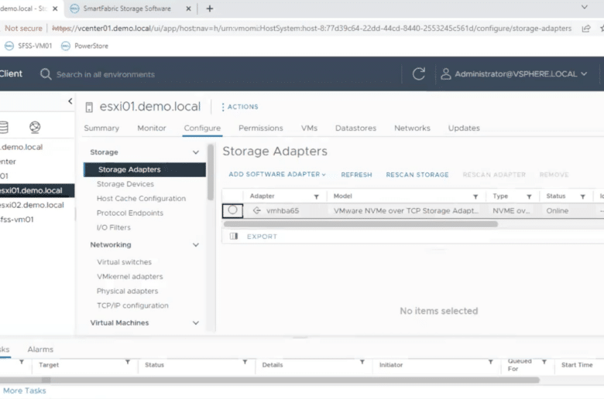Select fss-vm01 in inventory tree
The width and height of the screenshot is (604, 399).
[x=16, y=220]
